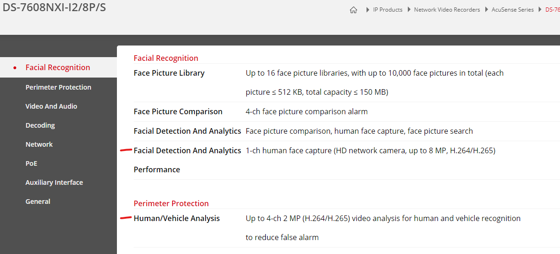Click the home icon in the breadcrumb
Screen dimensions: 560x254
(x=354, y=10)
